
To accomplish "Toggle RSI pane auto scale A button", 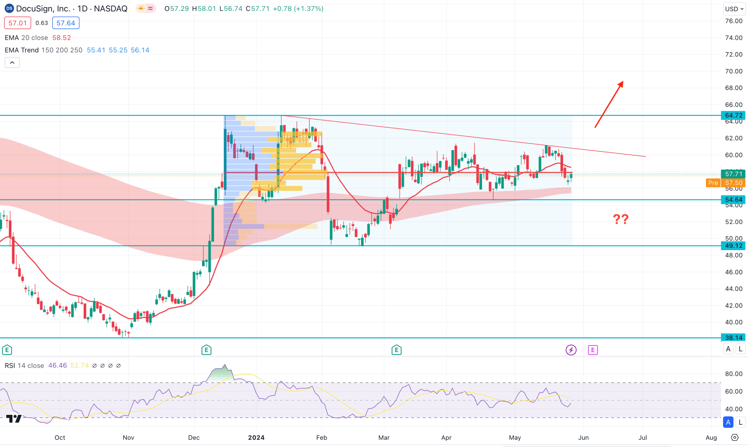I will (x=728, y=422).
